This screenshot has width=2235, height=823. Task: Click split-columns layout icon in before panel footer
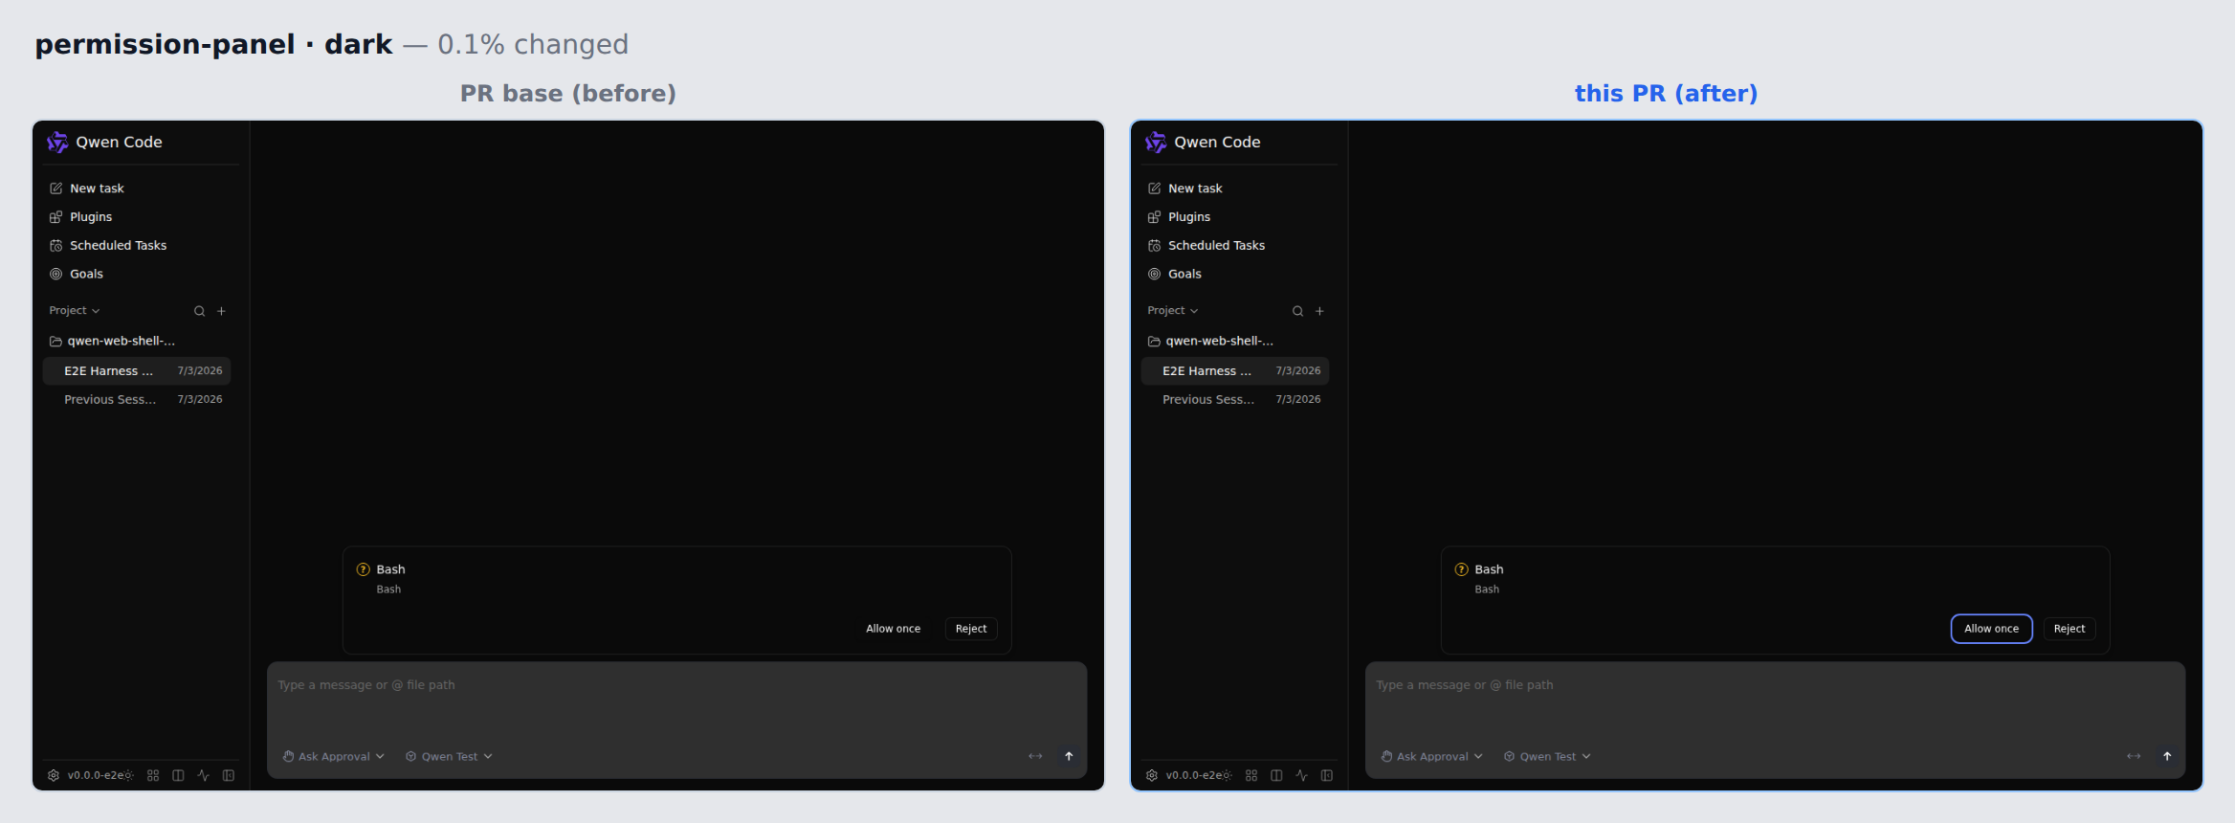178,775
